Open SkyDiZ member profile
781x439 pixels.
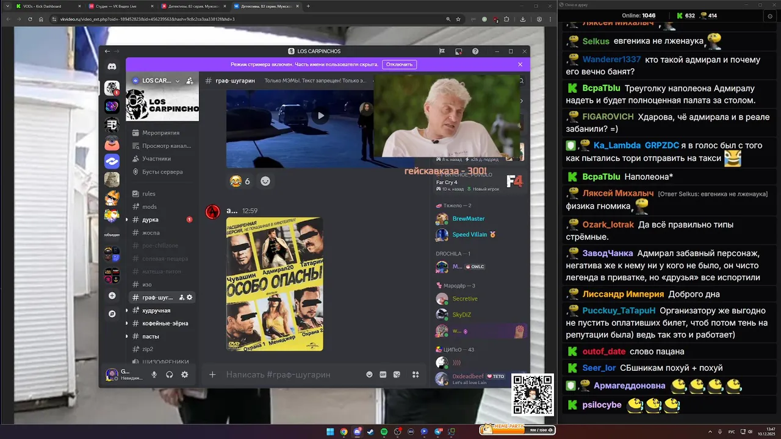coord(462,315)
